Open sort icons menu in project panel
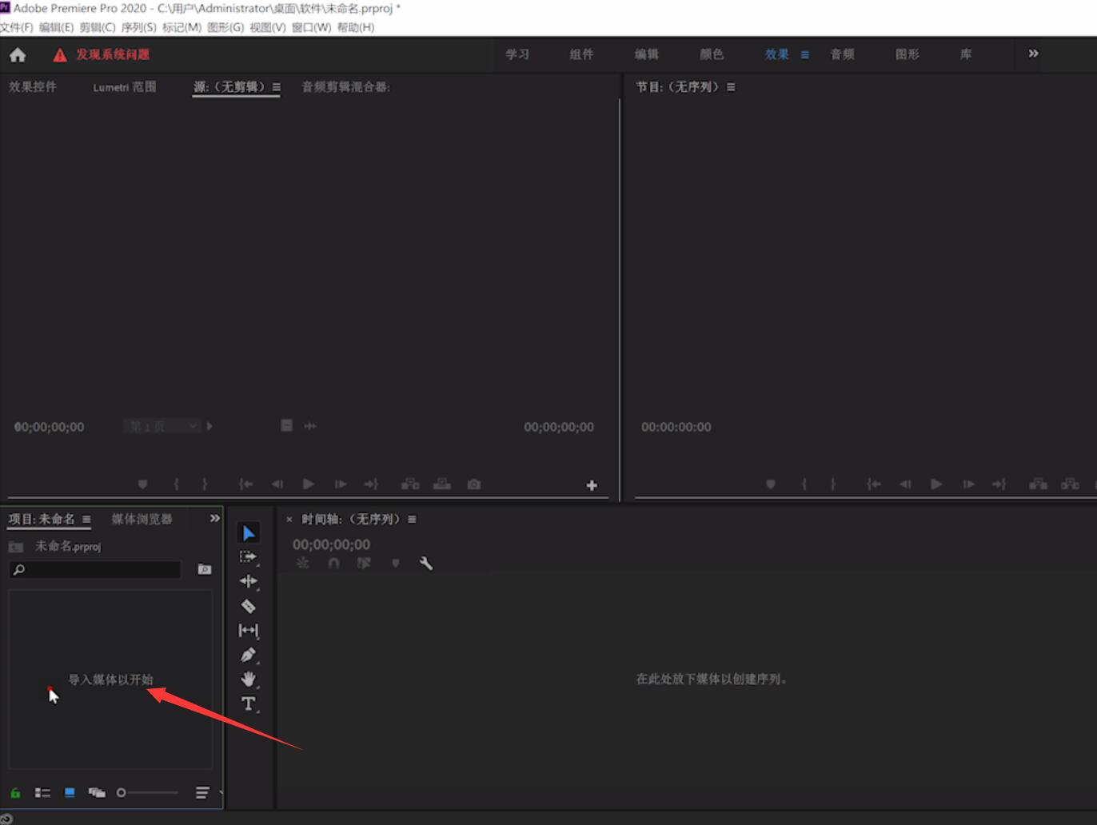1097x825 pixels. point(202,792)
